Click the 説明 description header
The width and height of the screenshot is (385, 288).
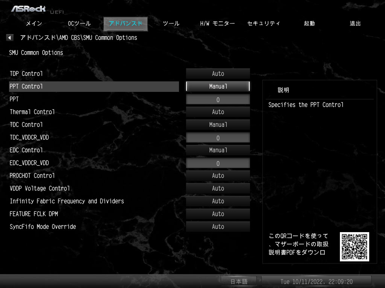point(283,90)
